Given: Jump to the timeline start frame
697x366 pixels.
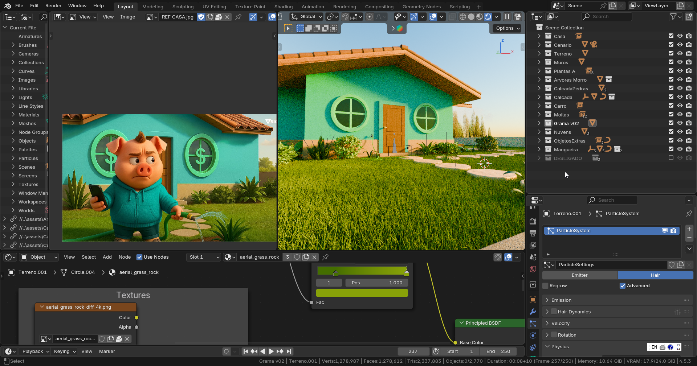Looking at the screenshot, I should 246,351.
